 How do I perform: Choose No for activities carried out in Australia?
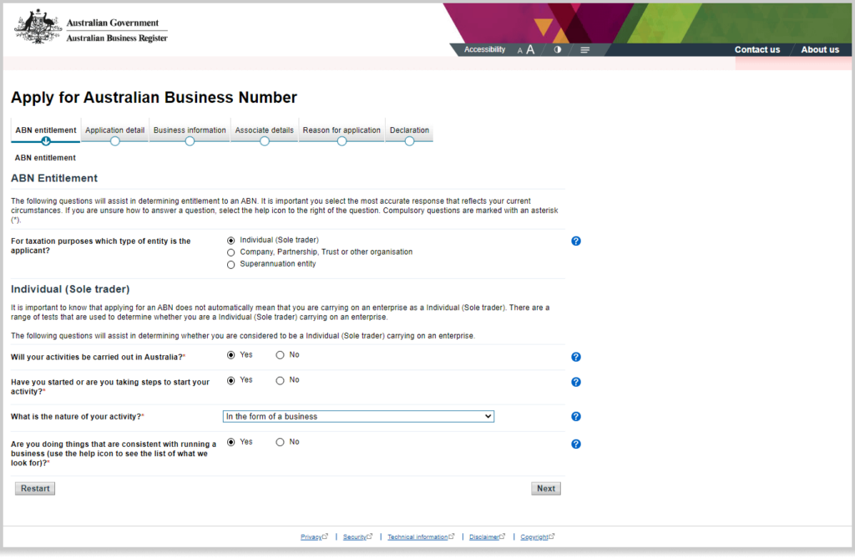[279, 354]
